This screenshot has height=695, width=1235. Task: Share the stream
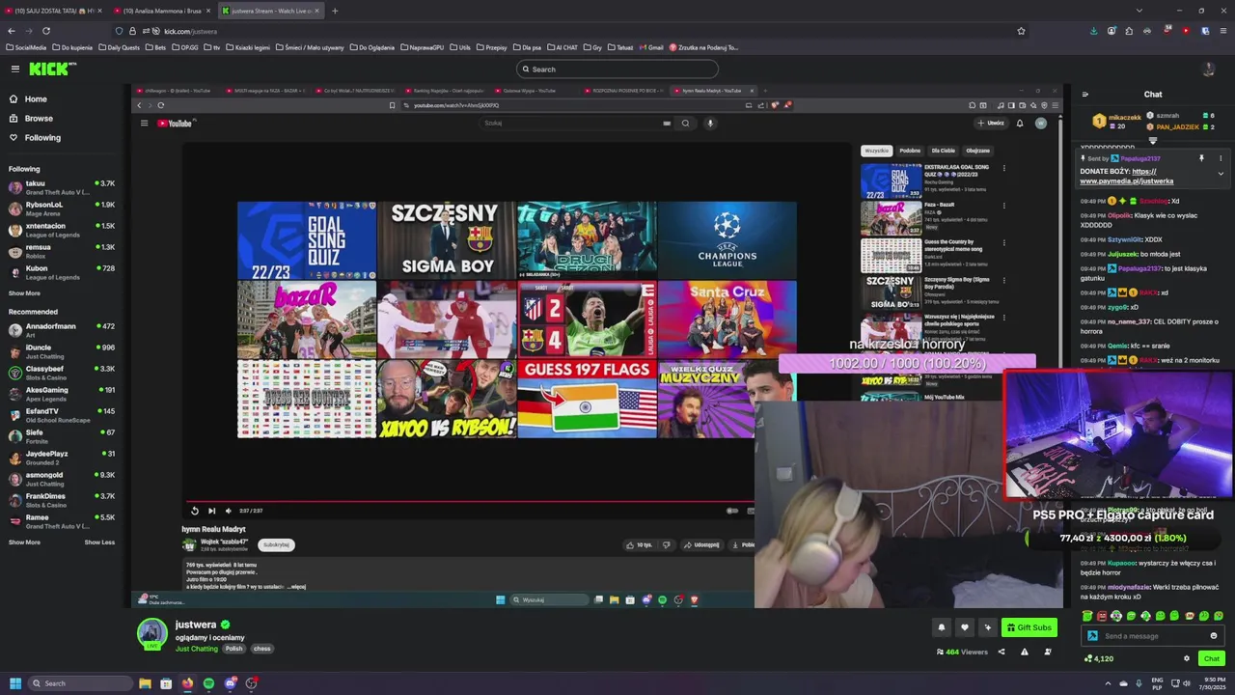(1001, 652)
